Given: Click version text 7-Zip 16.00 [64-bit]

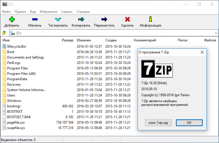Looking at the screenshot, I should 154,83.
